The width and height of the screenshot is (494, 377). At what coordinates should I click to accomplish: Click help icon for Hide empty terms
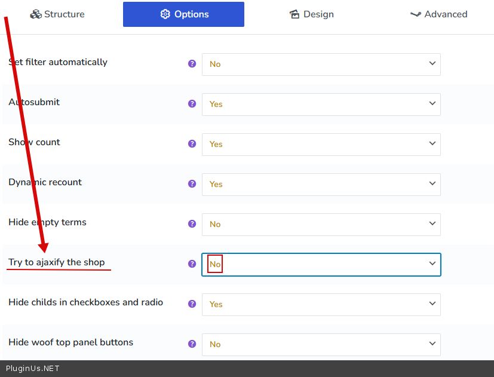(x=192, y=223)
